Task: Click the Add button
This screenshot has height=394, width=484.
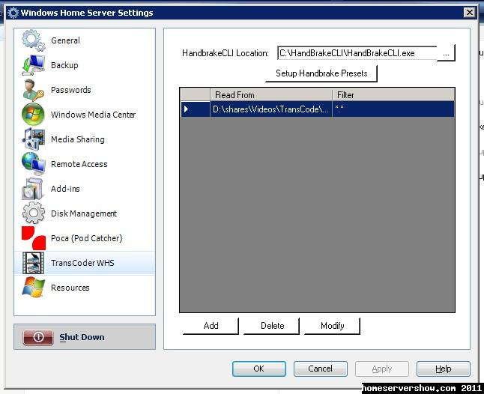Action: tap(211, 326)
